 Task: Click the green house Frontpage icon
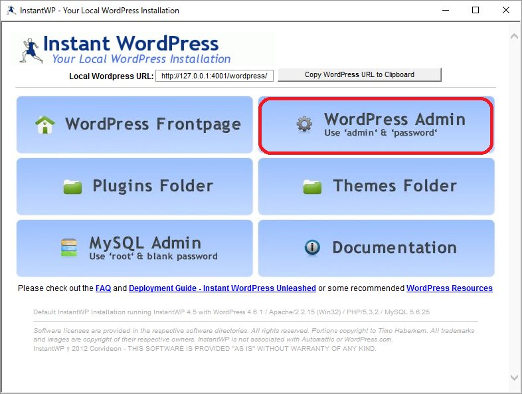pos(45,125)
